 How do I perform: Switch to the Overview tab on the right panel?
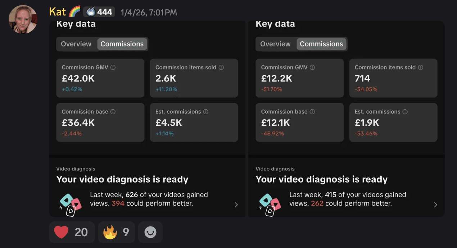click(x=275, y=44)
